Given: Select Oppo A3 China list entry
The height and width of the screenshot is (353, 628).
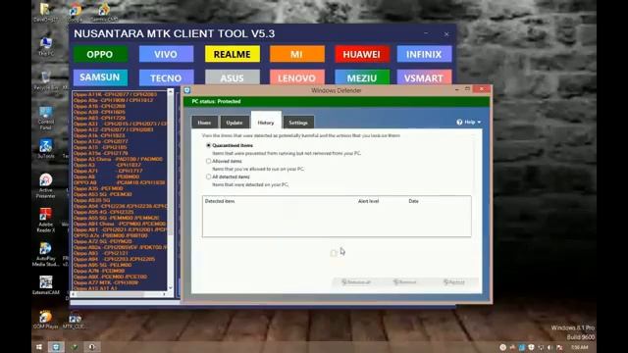Looking at the screenshot, I should tap(118, 159).
